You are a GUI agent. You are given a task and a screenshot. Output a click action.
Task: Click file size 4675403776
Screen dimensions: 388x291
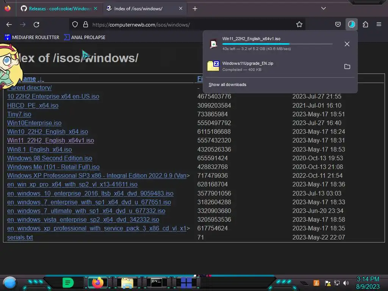(214, 97)
